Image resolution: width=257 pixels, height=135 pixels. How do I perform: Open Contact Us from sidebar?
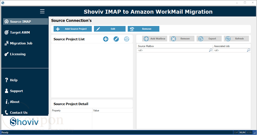[x=19, y=112]
